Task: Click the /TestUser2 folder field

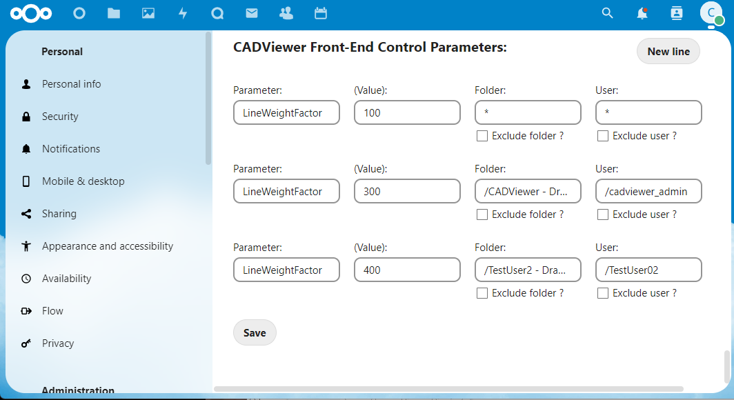Action: click(x=528, y=270)
